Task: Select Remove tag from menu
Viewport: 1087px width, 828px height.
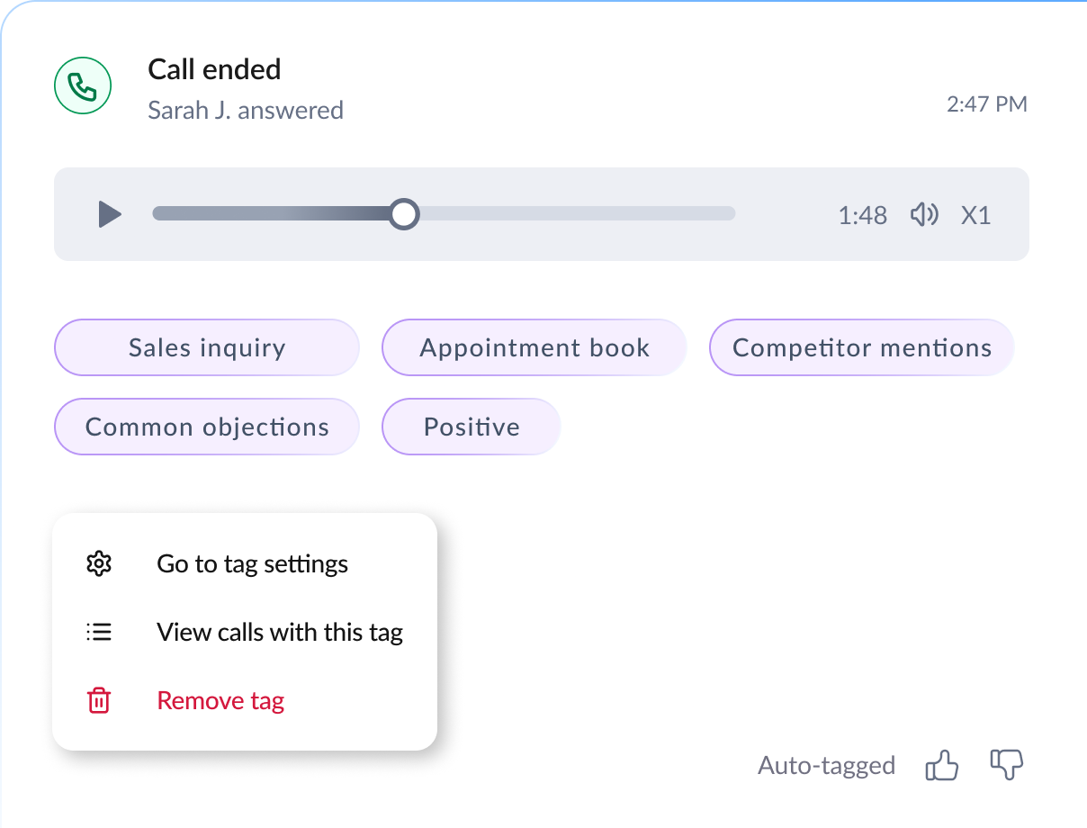Action: pos(245,701)
